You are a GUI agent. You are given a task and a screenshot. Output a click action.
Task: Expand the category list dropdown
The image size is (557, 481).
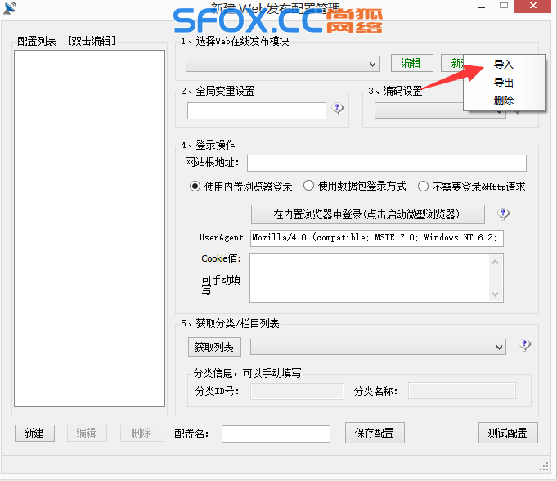coord(378,348)
